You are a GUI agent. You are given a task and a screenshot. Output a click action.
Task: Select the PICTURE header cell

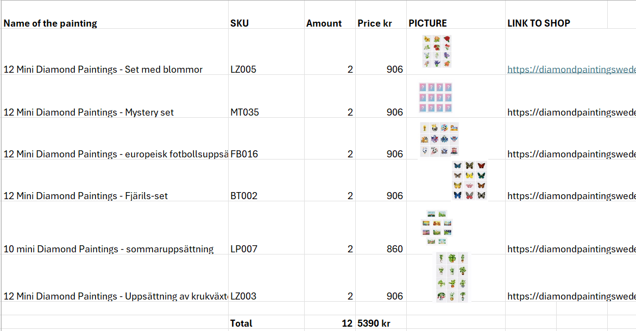(x=428, y=23)
